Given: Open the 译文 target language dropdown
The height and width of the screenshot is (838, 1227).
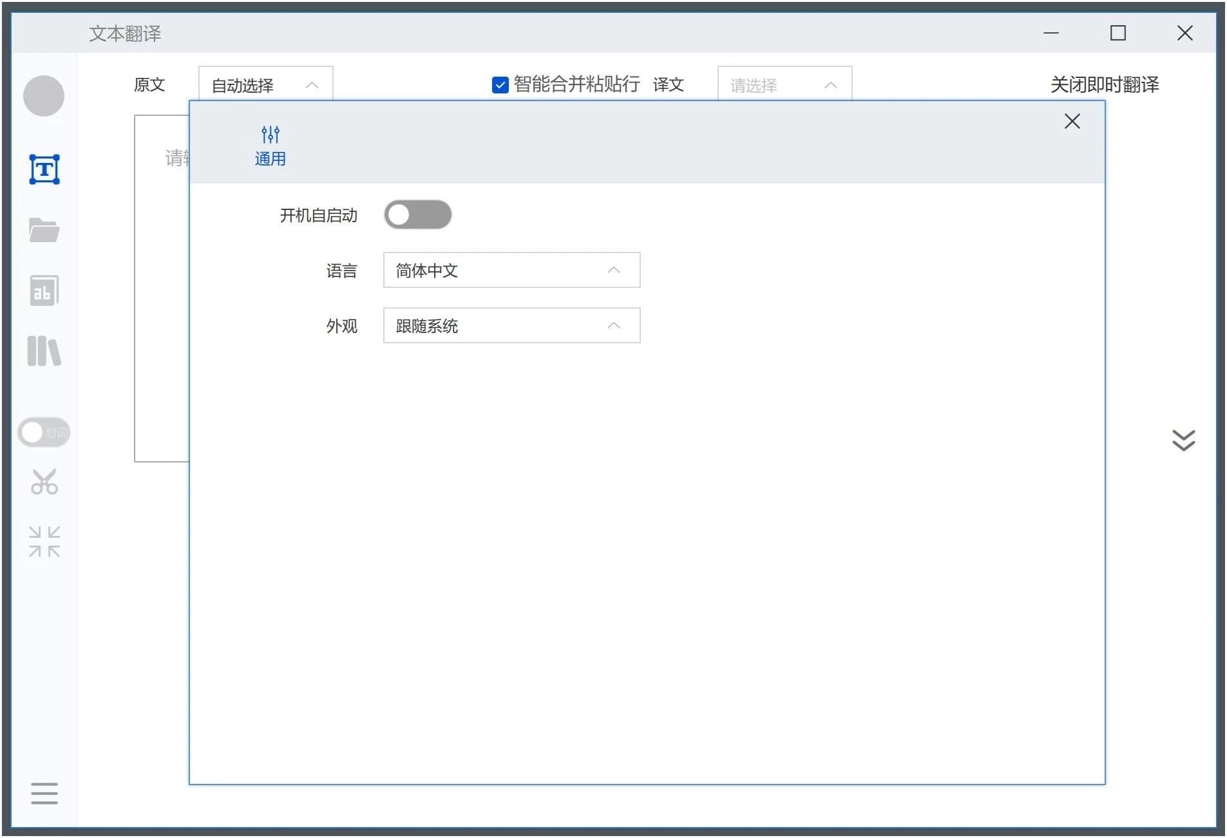Looking at the screenshot, I should click(785, 85).
